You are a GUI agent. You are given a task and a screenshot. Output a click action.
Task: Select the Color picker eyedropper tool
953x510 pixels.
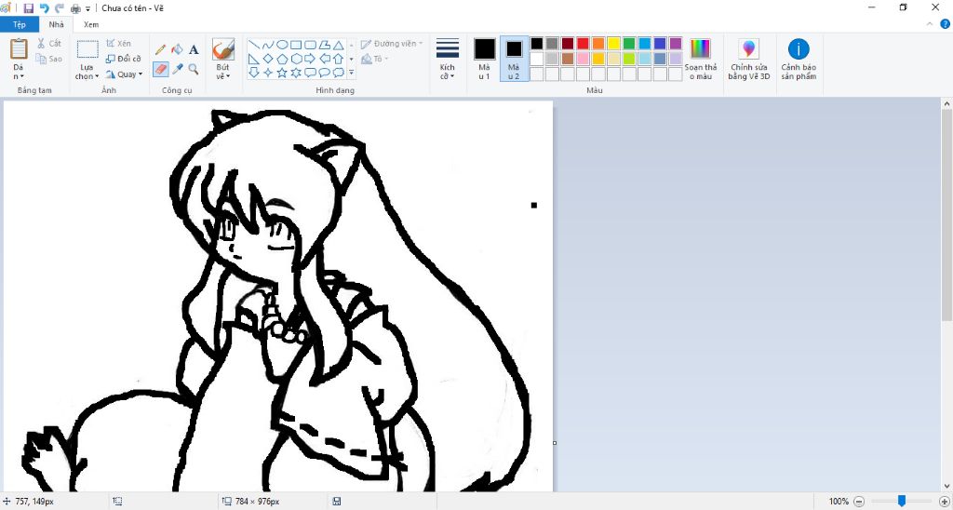177,69
